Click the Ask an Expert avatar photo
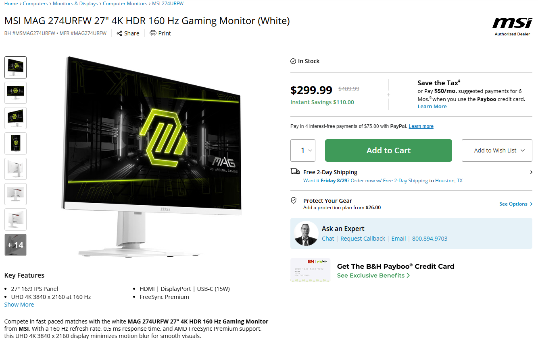The image size is (538, 342). [306, 233]
